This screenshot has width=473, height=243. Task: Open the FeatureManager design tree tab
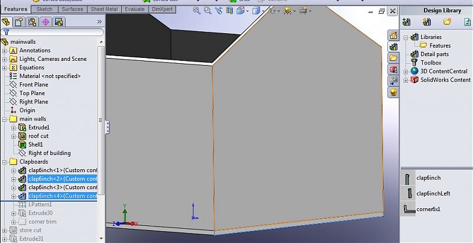pos(6,22)
